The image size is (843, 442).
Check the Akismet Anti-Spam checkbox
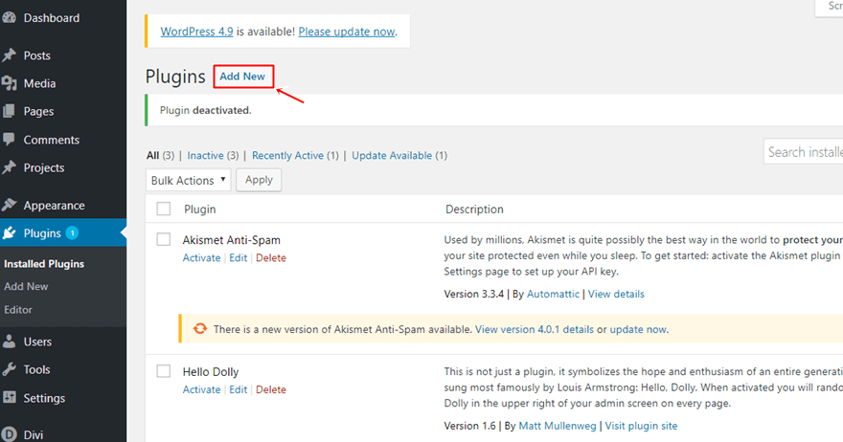pyautogui.click(x=164, y=239)
